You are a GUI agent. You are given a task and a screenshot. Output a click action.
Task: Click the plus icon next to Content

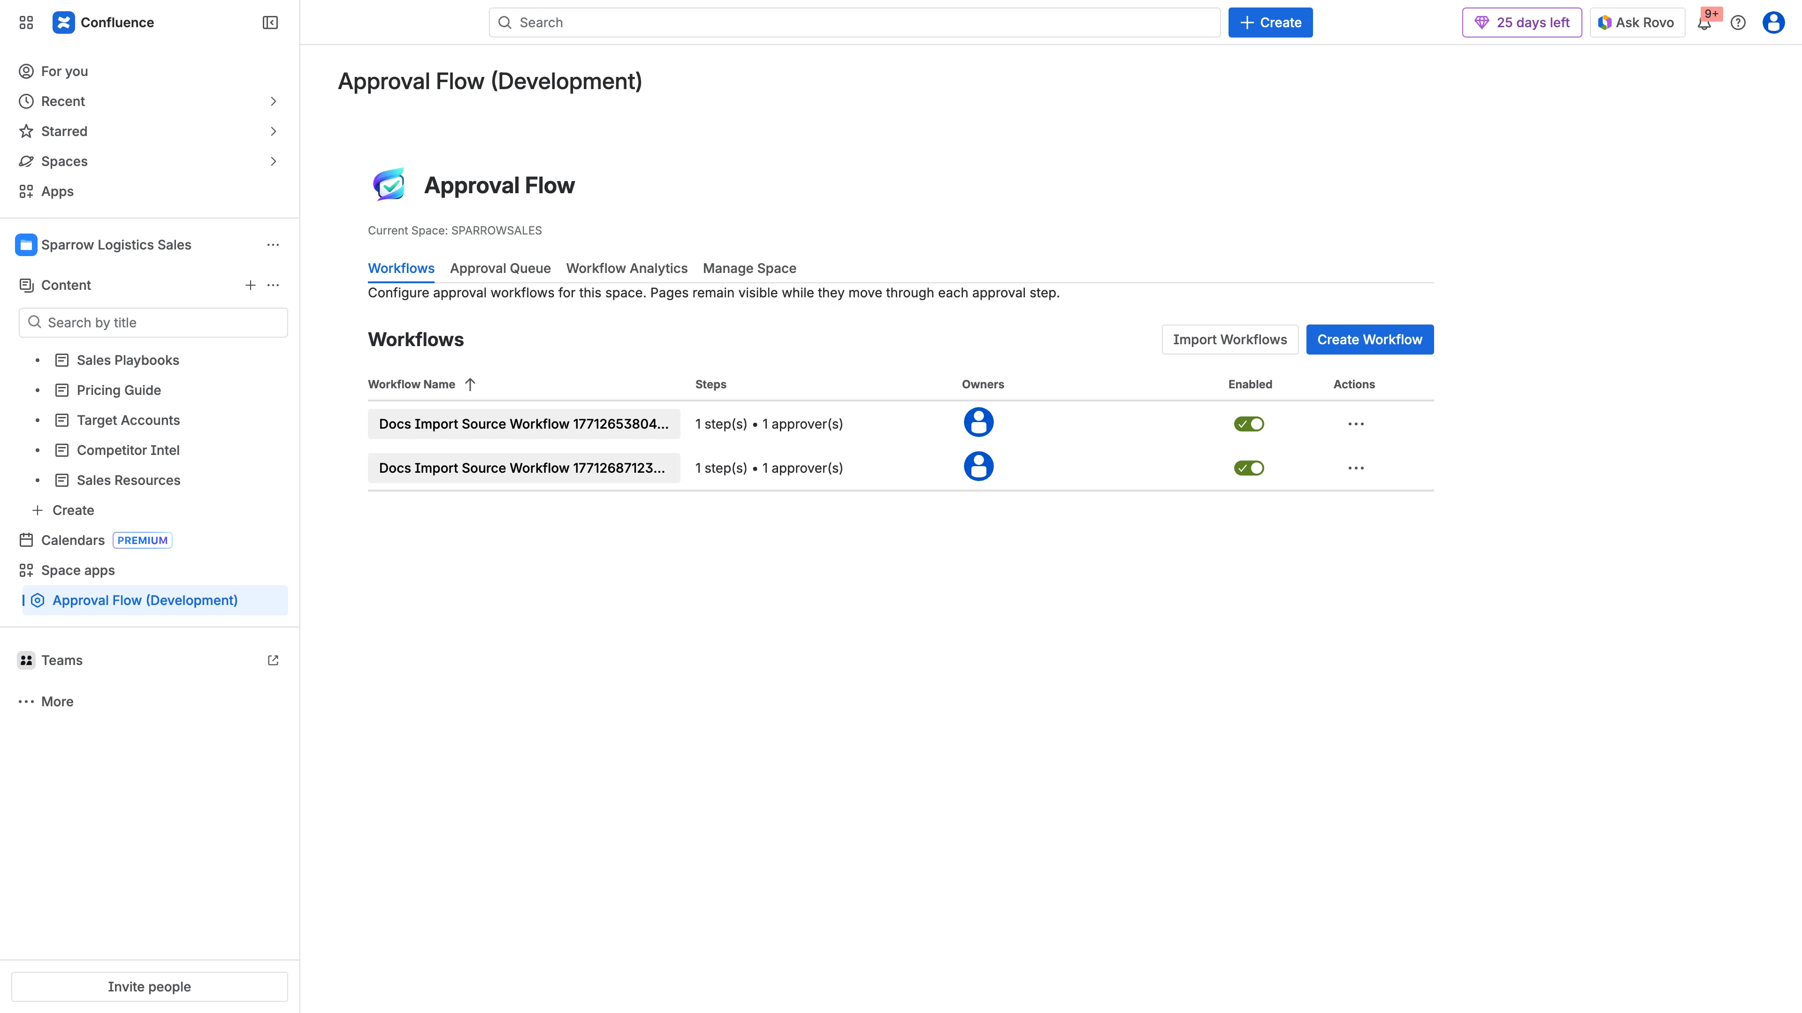(251, 285)
